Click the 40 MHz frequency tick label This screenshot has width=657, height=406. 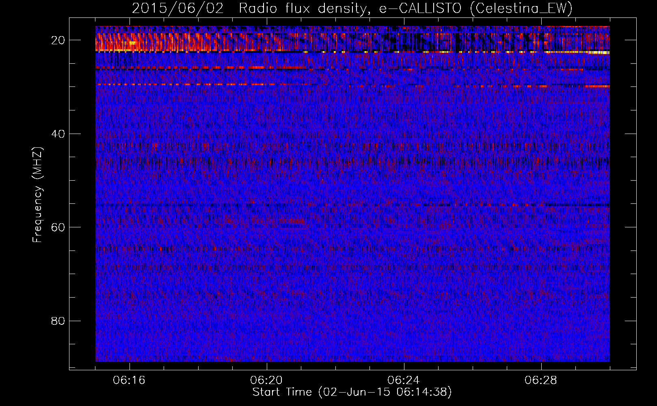pyautogui.click(x=58, y=134)
